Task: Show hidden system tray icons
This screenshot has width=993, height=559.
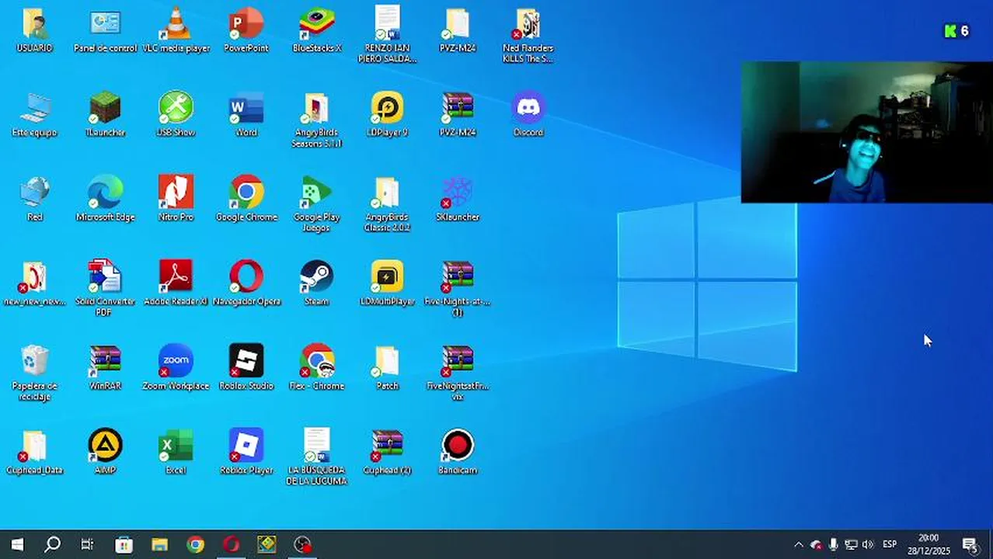Action: [x=798, y=544]
